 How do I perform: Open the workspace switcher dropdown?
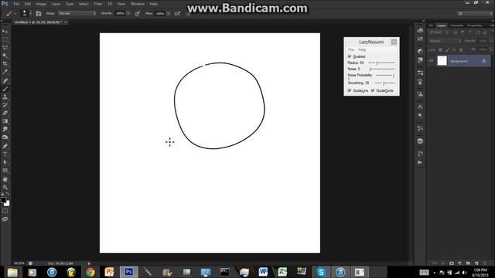point(474,14)
